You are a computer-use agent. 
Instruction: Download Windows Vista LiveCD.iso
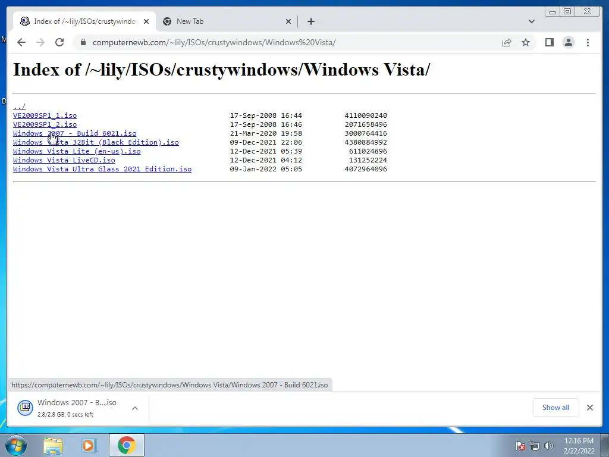click(64, 160)
